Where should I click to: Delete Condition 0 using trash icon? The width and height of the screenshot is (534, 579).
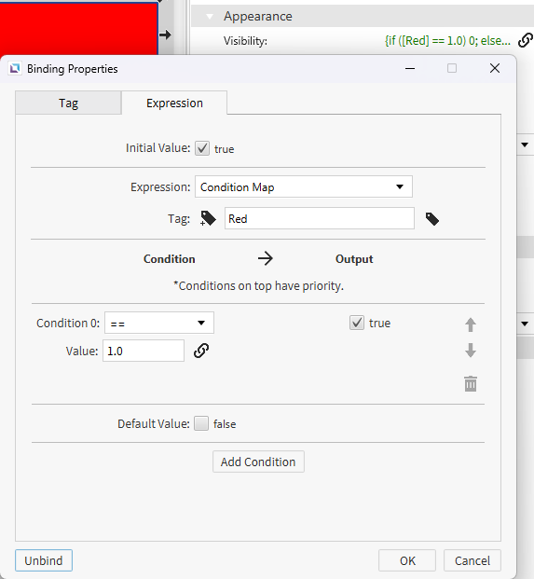[470, 383]
